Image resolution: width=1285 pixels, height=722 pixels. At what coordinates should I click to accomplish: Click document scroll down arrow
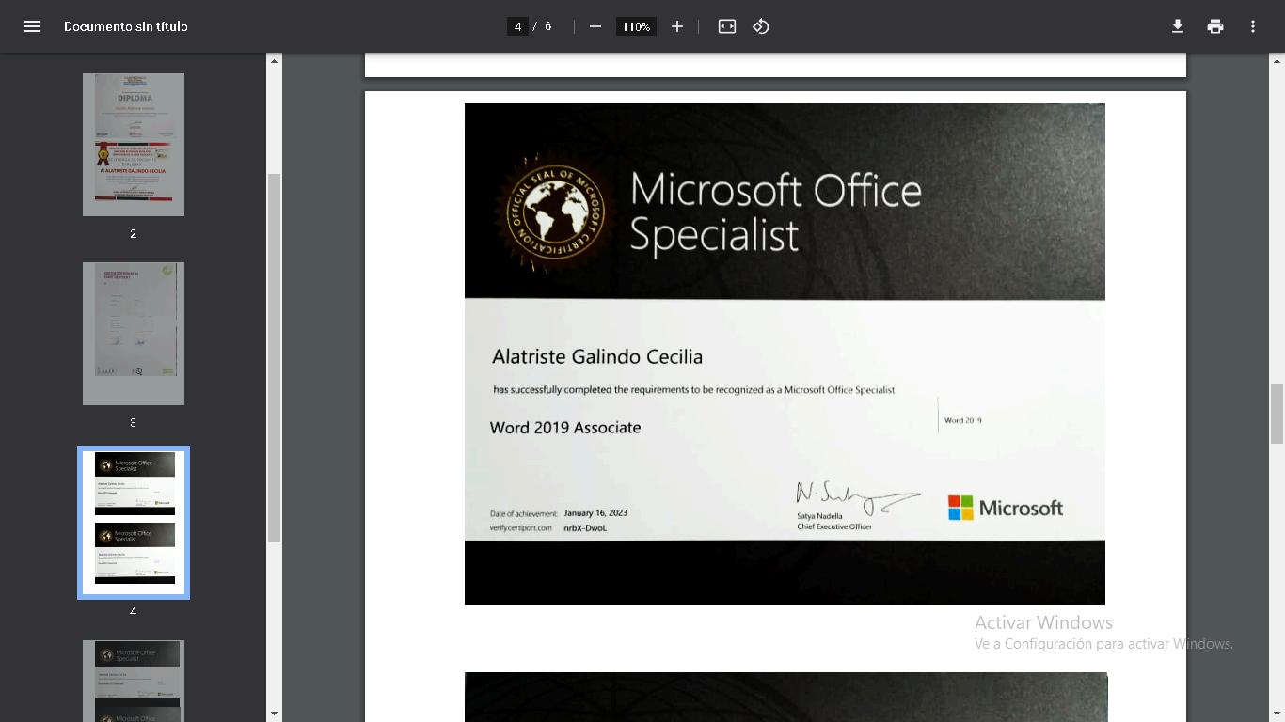(1277, 714)
